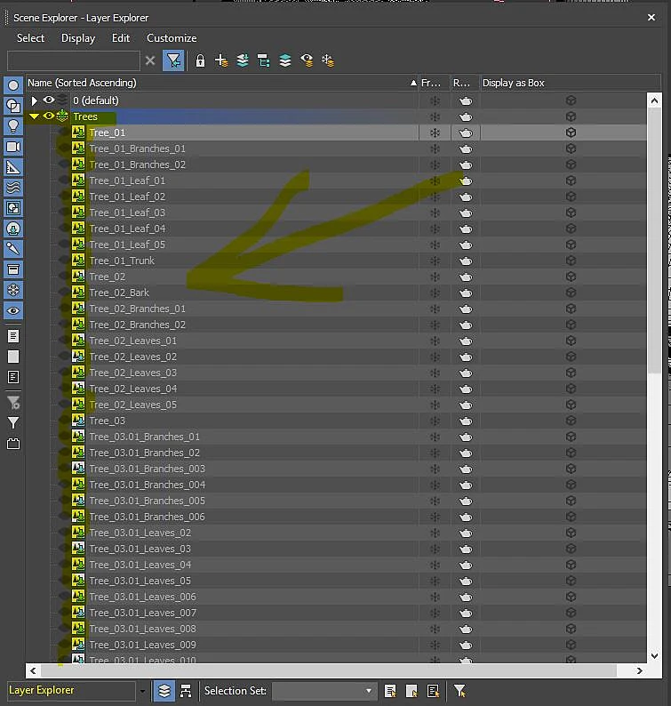Screen dimensions: 671x706
Task: Open the Layer Explorer preset dropdown
Action: (x=142, y=691)
